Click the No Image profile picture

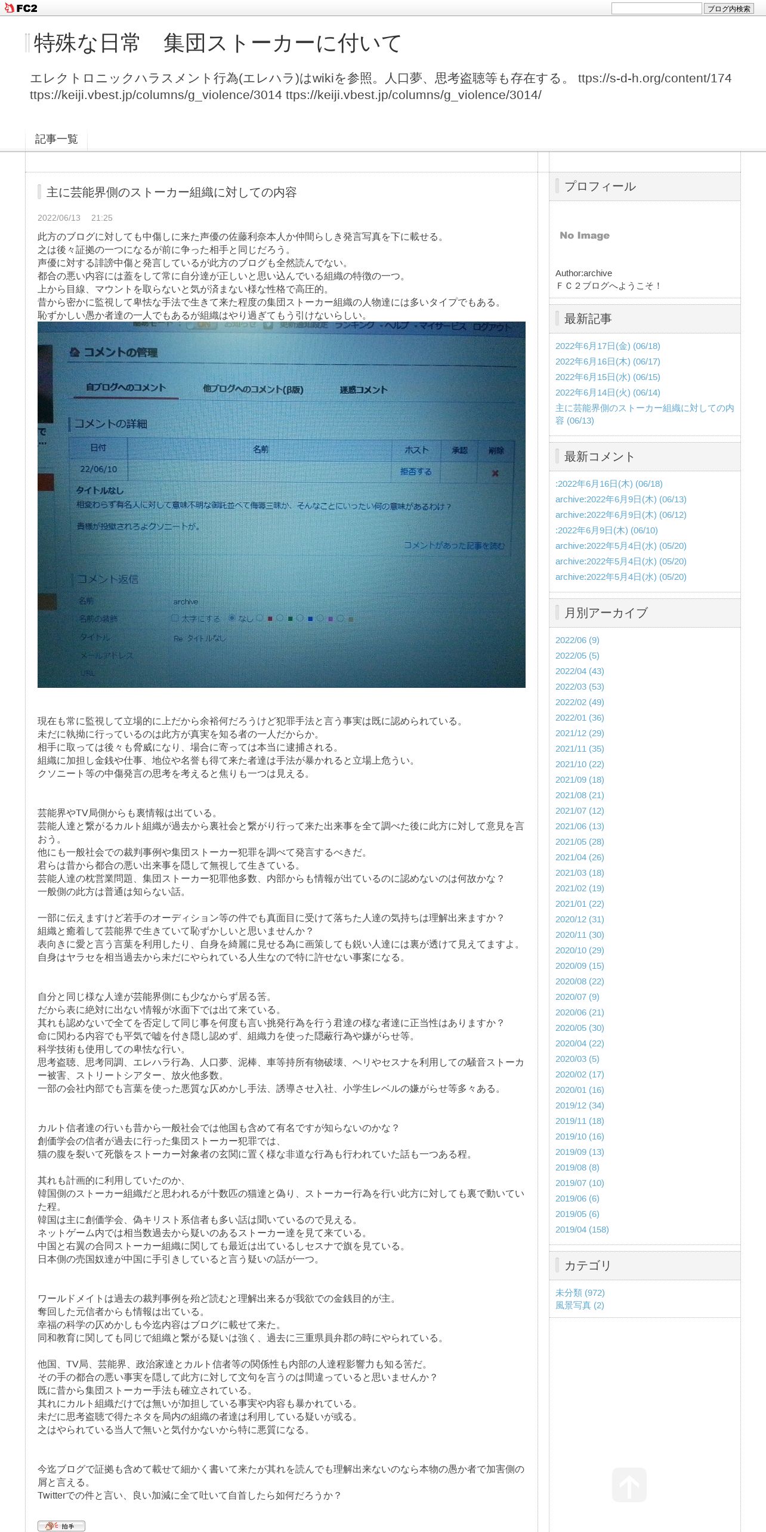[585, 236]
